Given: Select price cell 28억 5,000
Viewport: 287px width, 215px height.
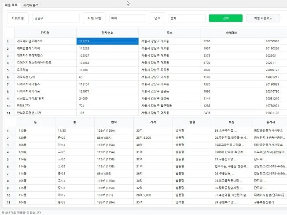Looking at the screenshot, I should [x=153, y=195].
